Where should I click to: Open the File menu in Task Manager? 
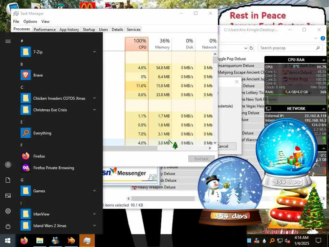pos(16,22)
